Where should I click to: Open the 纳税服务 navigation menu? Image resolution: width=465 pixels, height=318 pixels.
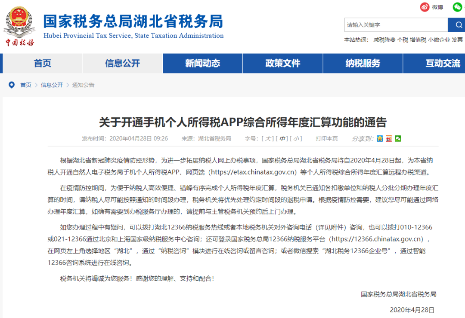363,64
